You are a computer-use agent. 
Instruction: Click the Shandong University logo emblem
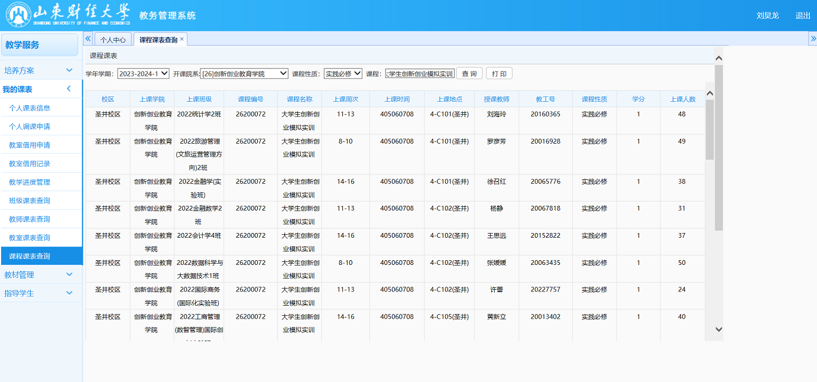coord(18,15)
